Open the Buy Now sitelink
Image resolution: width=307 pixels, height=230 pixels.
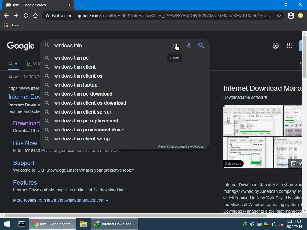point(25,143)
